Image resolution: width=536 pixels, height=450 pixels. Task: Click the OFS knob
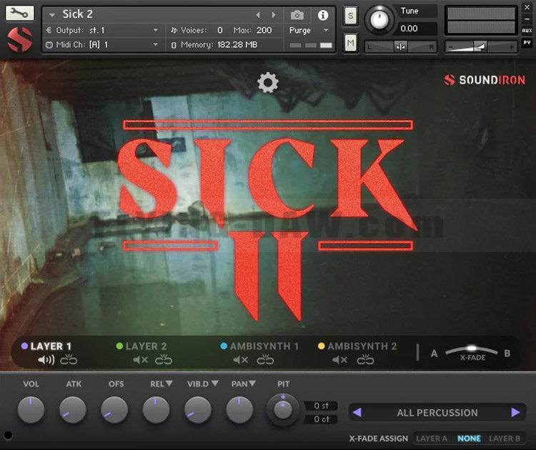[x=114, y=409]
